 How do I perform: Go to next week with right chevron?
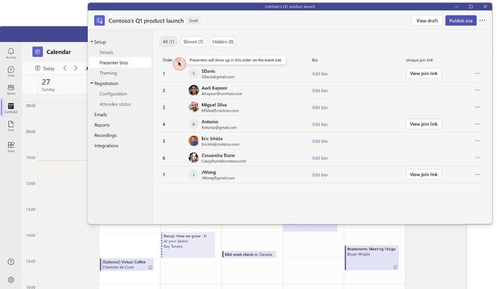coord(76,68)
